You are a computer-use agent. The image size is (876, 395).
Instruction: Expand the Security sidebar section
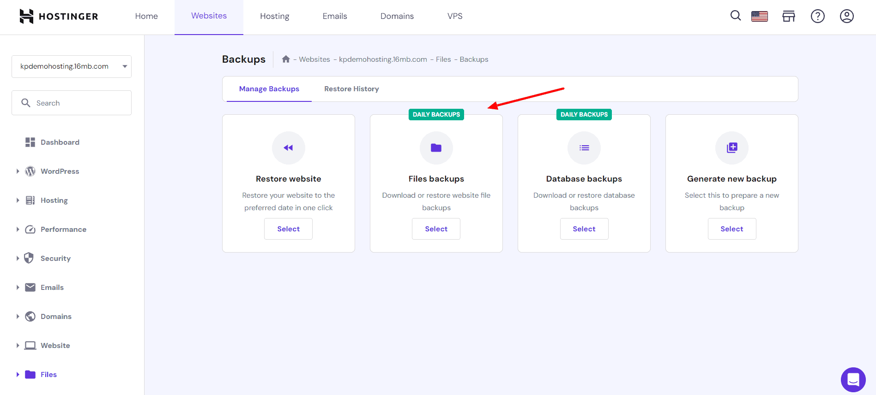tap(18, 259)
